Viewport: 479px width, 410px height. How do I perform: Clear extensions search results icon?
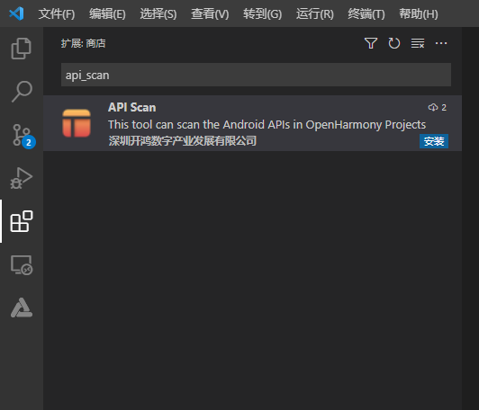click(x=418, y=43)
